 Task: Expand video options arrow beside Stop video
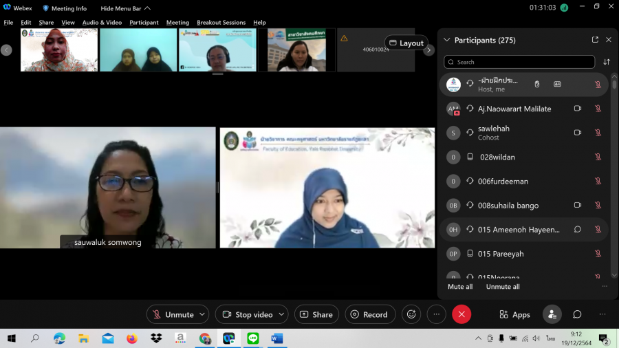pyautogui.click(x=281, y=314)
